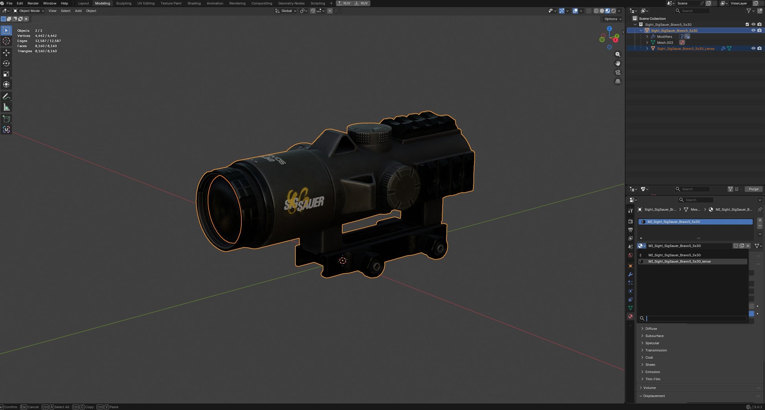Hide the Sight_SigSauer_Bravo5_5x30 collection in viewport
This screenshot has height=410, width=765.
click(753, 24)
